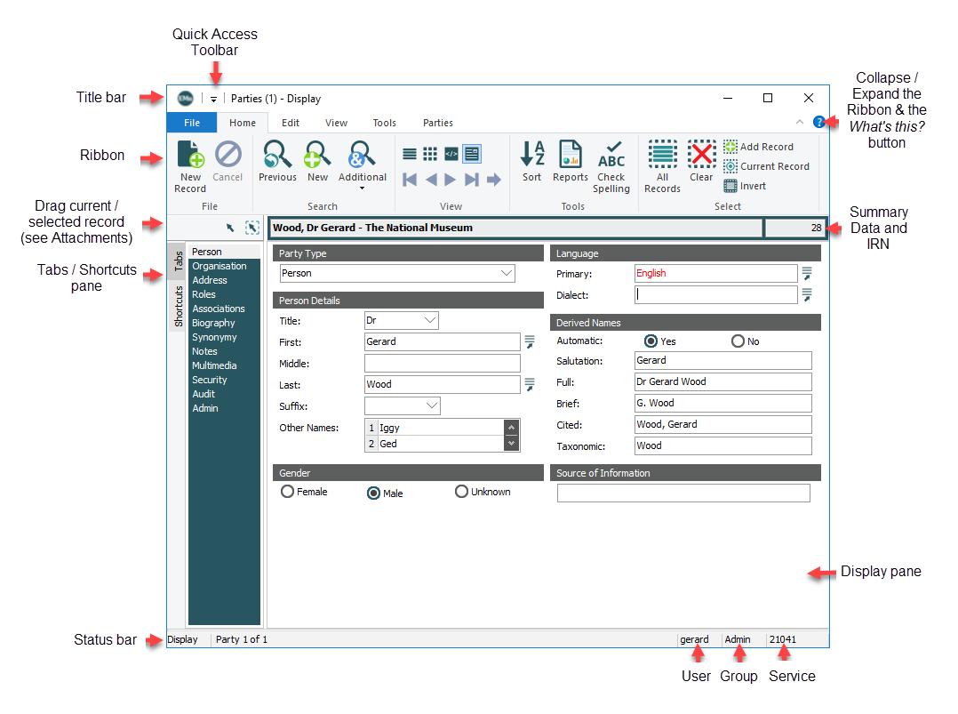
Task: Choose the Unknown gender option
Action: (x=461, y=492)
